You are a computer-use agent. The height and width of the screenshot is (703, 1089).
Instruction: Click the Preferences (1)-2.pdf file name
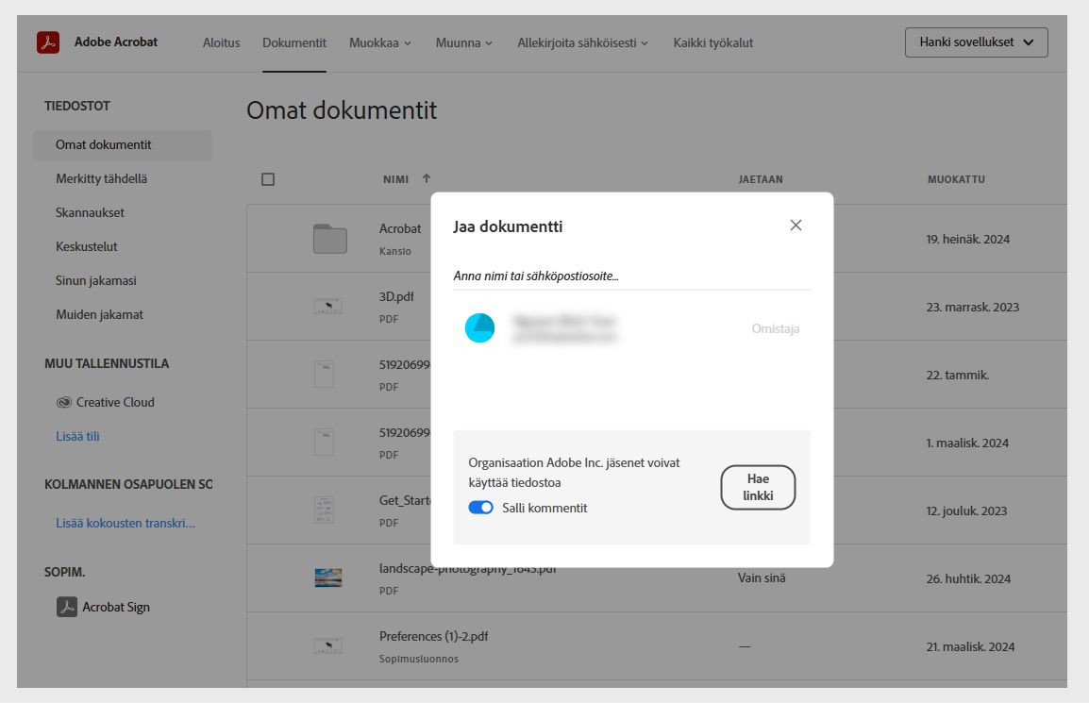pos(433,636)
